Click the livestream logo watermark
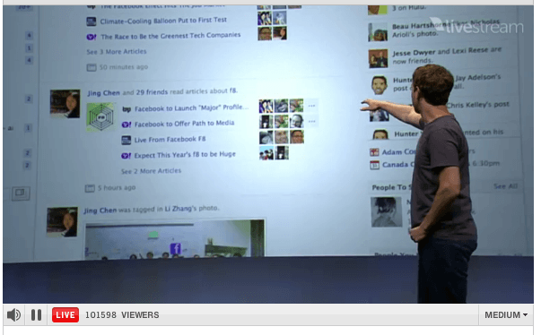Screen dimensions: 541x335 click(x=476, y=25)
